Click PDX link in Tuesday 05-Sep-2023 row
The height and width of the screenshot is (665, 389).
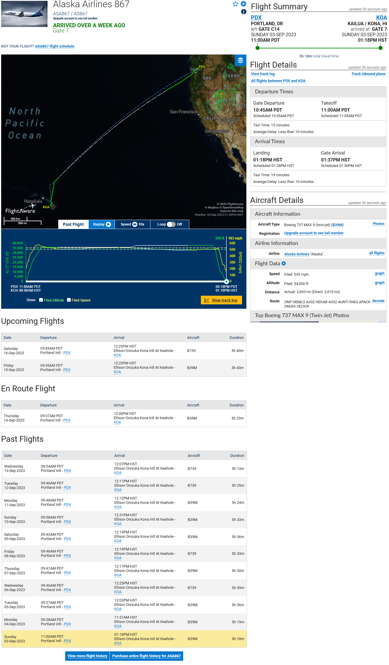tap(68, 607)
